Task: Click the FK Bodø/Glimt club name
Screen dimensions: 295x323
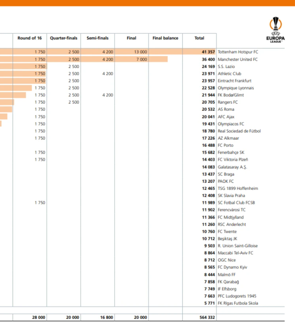Action: click(x=231, y=95)
